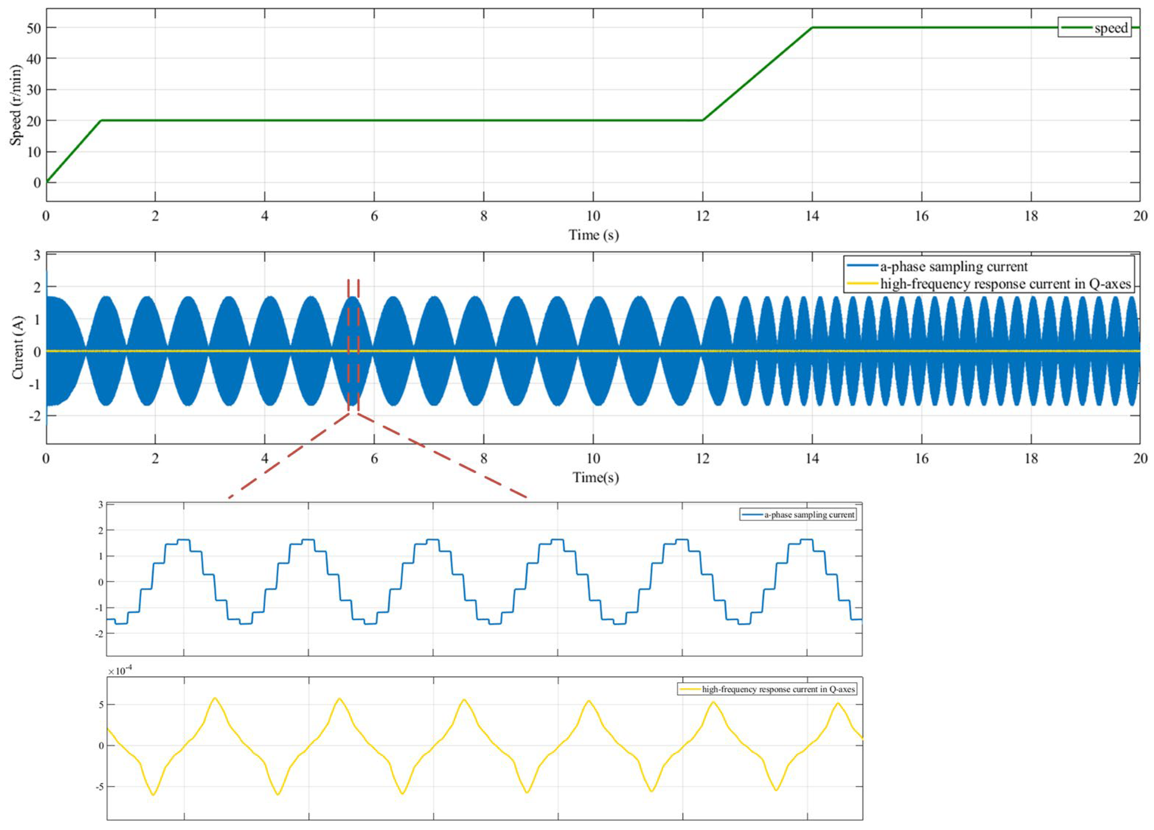Click the first stepped peak of the blue zoomed waveform
Screen dimensions: 1154x830
pos(183,540)
